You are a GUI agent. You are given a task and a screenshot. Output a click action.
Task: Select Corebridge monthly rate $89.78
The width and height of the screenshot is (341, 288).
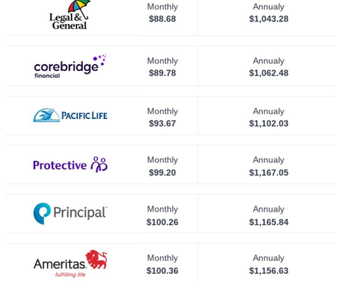(162, 73)
